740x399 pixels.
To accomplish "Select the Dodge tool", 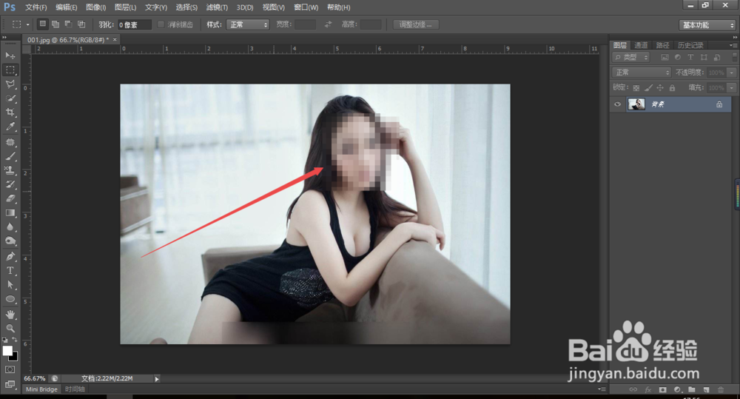I will pyautogui.click(x=10, y=241).
